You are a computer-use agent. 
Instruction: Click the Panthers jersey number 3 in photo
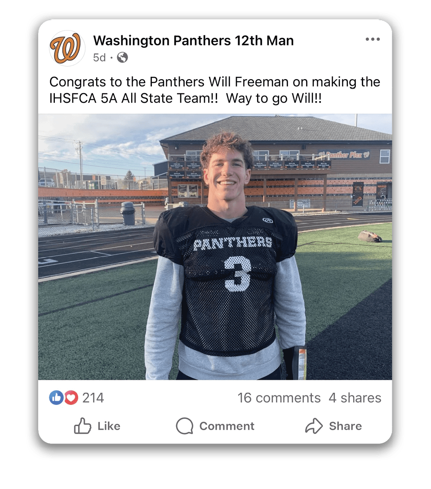(238, 272)
